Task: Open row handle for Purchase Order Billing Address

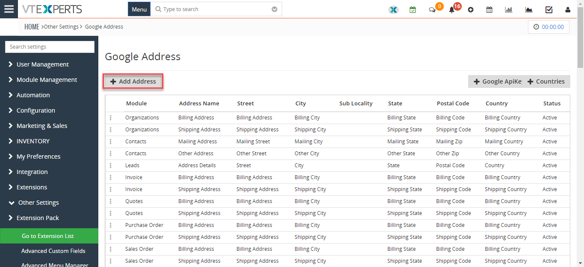Action: tap(111, 225)
